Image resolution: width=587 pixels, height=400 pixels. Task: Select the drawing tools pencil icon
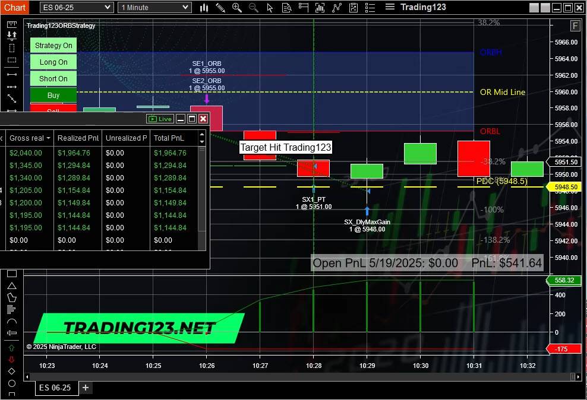pyautogui.click(x=220, y=8)
